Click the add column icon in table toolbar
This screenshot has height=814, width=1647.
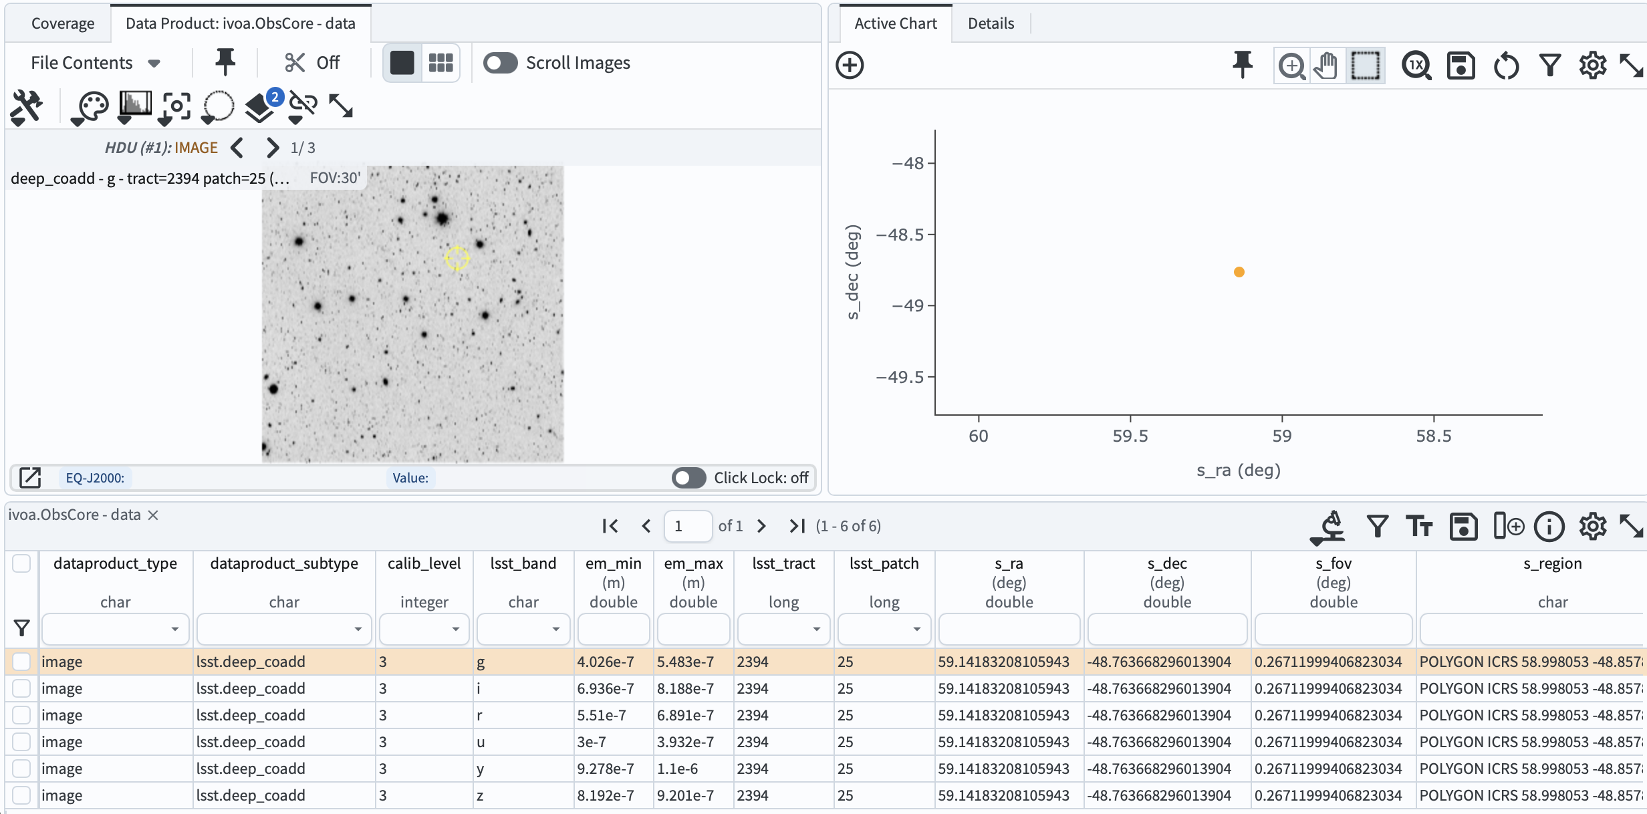pyautogui.click(x=1508, y=527)
